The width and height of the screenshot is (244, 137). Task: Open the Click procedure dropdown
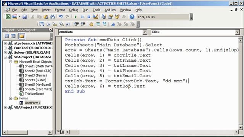pyautogui.click(x=237, y=32)
